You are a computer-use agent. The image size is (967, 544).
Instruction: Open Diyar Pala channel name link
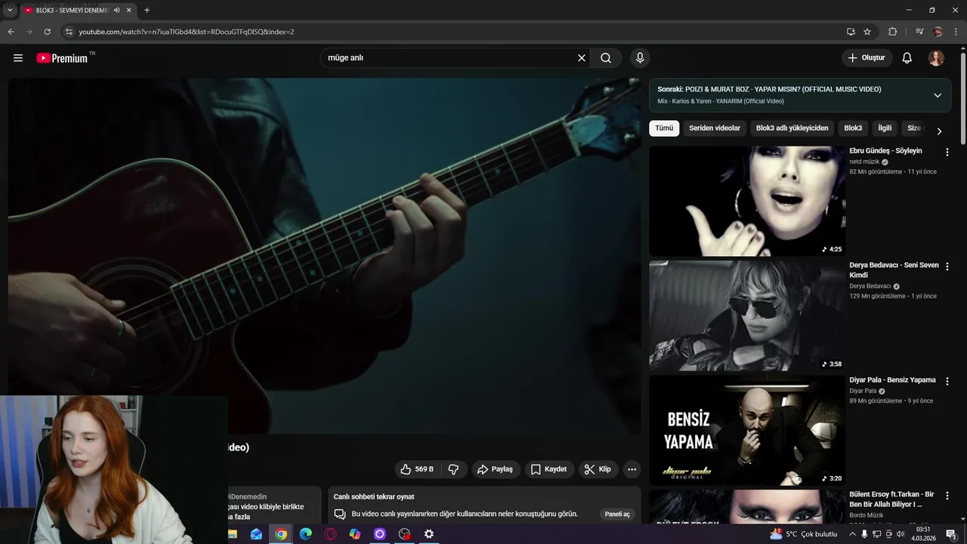pyautogui.click(x=863, y=391)
